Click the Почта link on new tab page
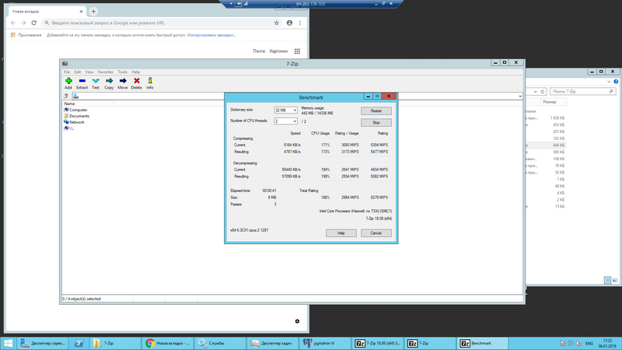The image size is (622, 350). click(259, 51)
